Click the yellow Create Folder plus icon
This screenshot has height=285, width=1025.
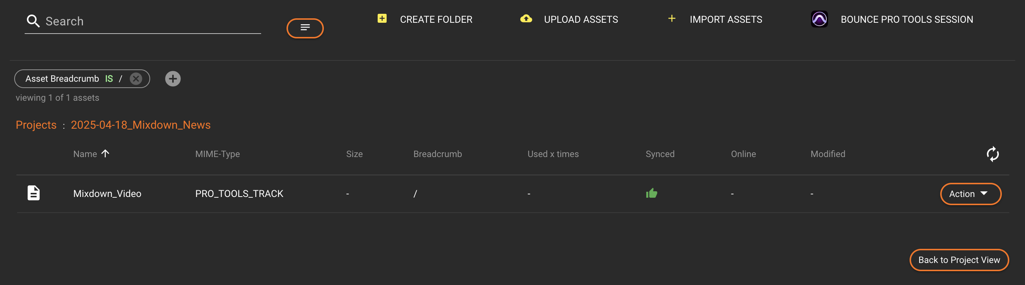tap(382, 19)
